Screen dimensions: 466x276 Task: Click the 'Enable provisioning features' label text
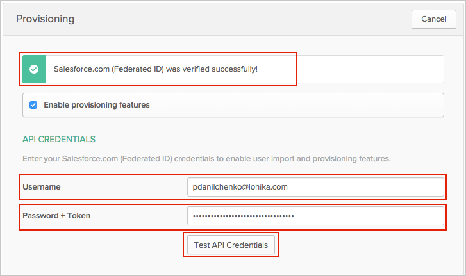coord(96,105)
